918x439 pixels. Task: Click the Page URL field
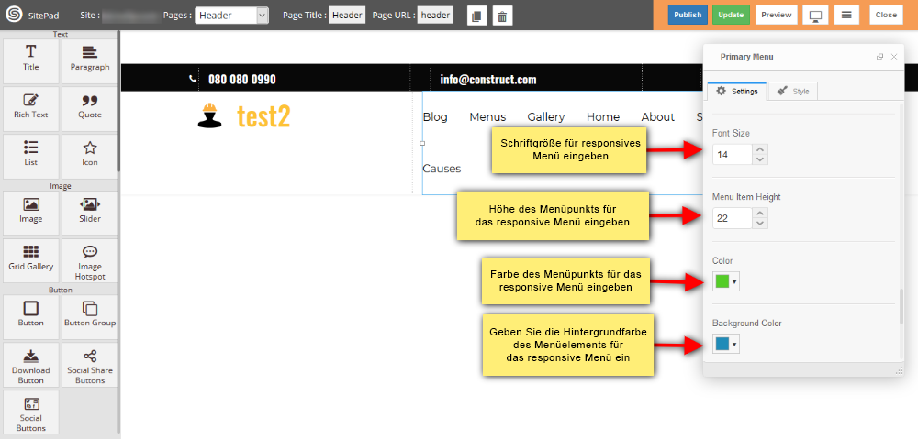435,16
